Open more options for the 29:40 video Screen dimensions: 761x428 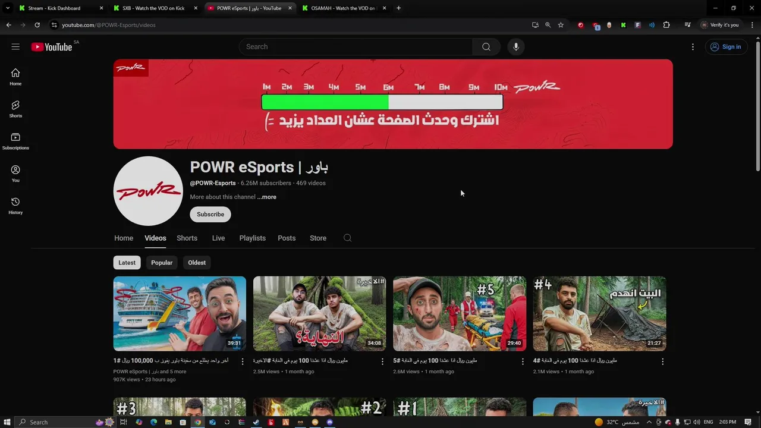click(x=523, y=361)
